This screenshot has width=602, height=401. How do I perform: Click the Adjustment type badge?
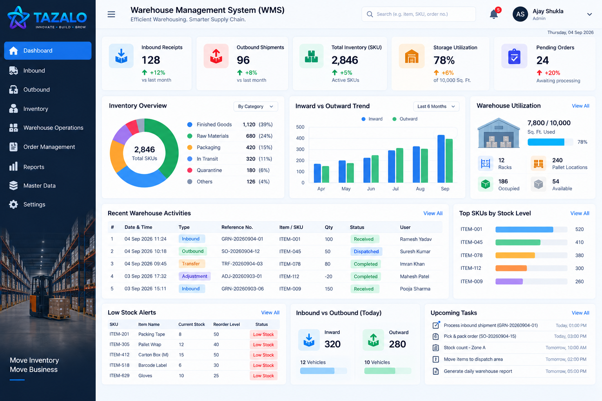click(194, 276)
